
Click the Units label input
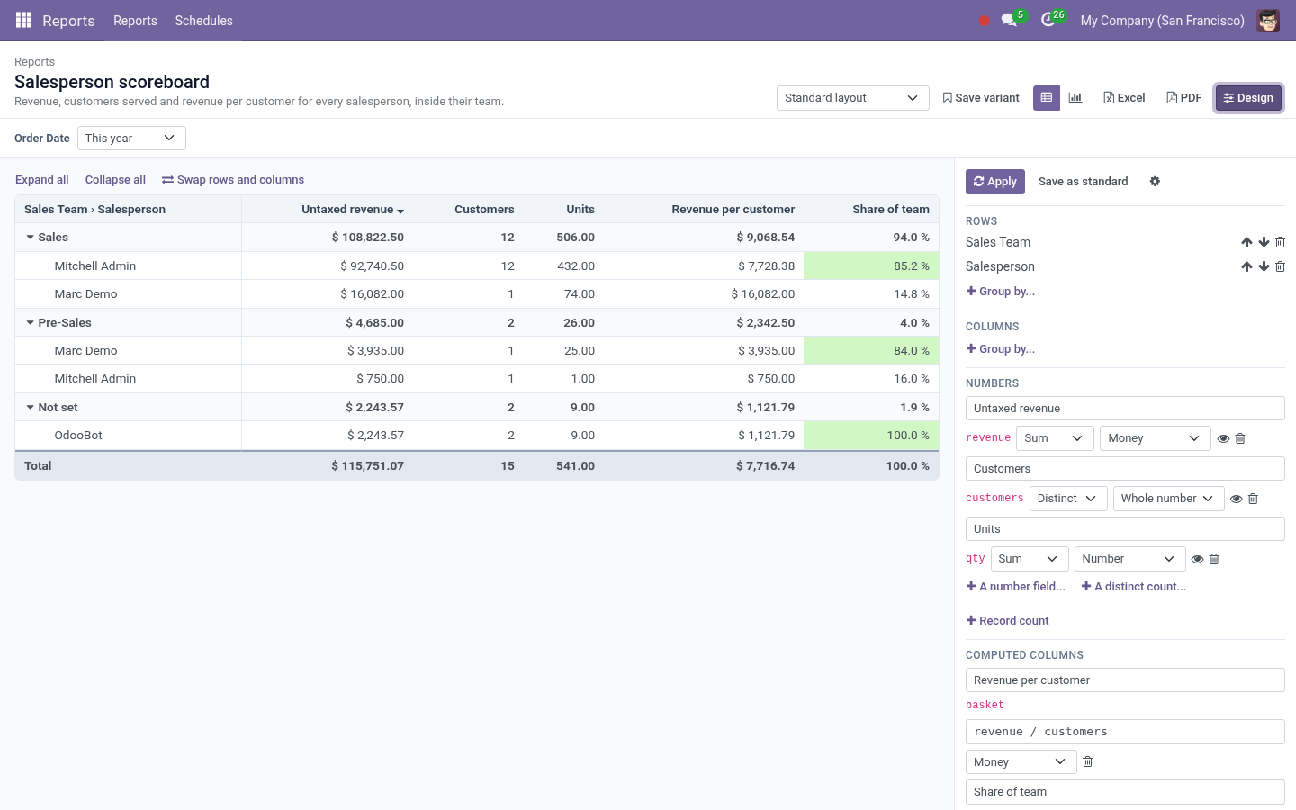pyautogui.click(x=1125, y=529)
